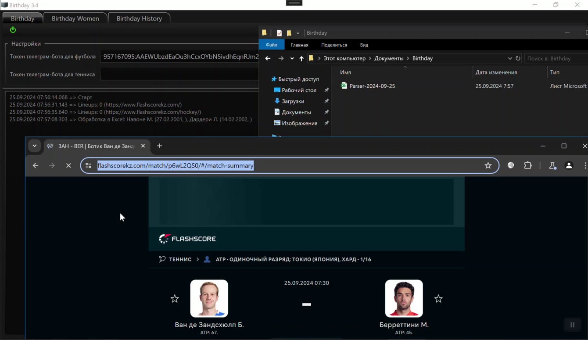Click the pin icon next to Рабочий стол

[x=326, y=90]
